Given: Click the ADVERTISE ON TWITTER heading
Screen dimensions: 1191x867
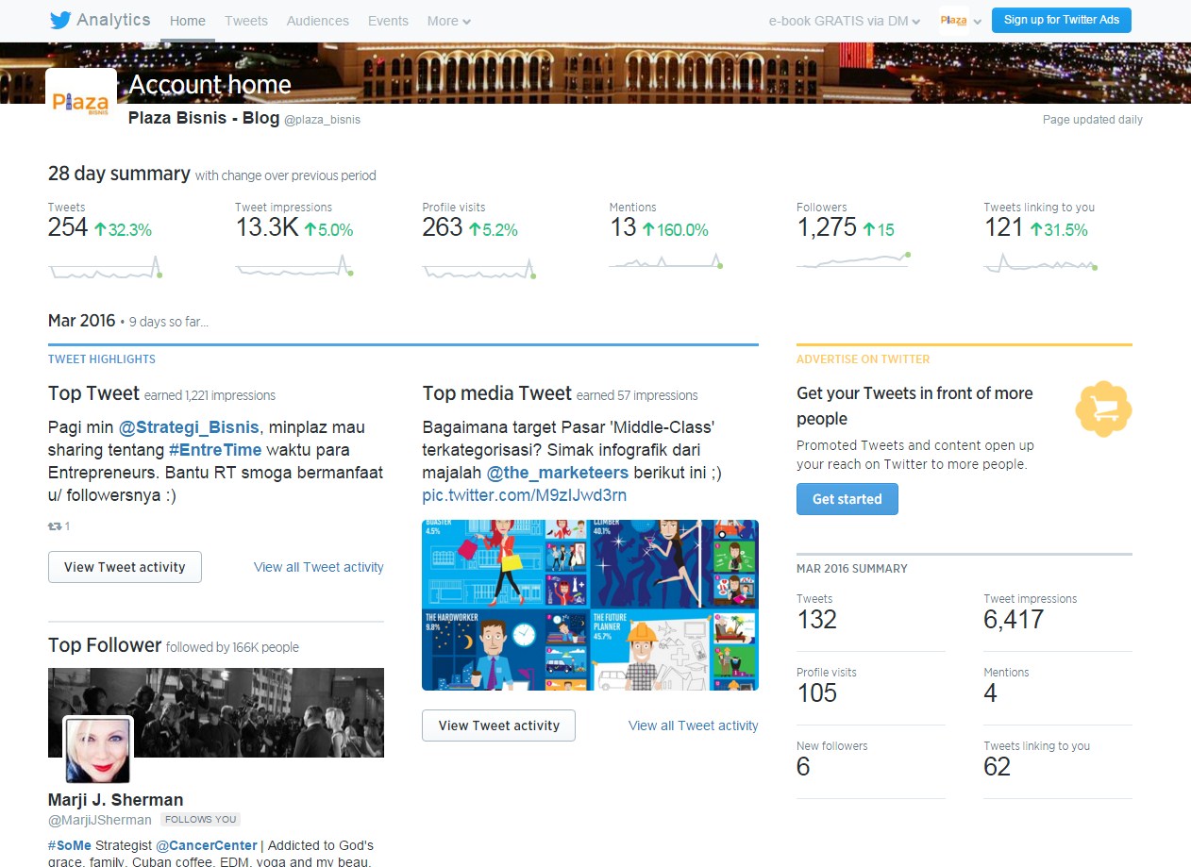Looking at the screenshot, I should [864, 359].
